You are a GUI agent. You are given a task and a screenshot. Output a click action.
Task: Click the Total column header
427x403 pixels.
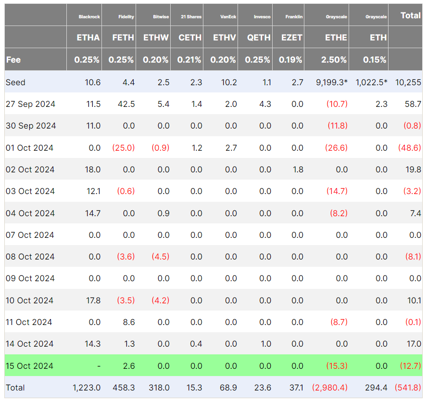click(x=411, y=15)
